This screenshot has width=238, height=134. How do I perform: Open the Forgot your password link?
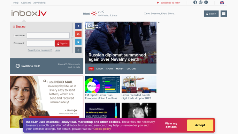[x=40, y=50]
